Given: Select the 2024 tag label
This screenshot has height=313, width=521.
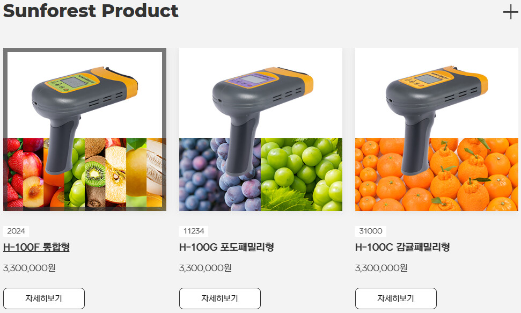Looking at the screenshot, I should (16, 231).
